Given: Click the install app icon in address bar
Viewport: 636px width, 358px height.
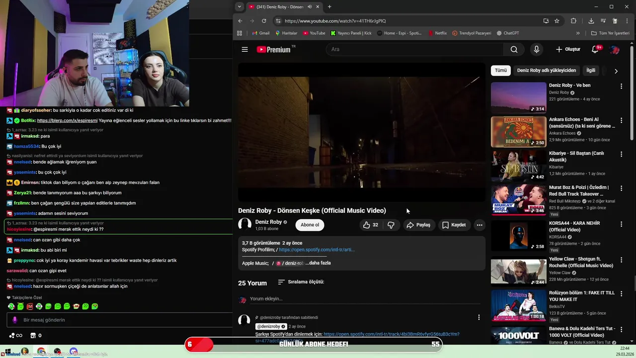Looking at the screenshot, I should (x=546, y=21).
